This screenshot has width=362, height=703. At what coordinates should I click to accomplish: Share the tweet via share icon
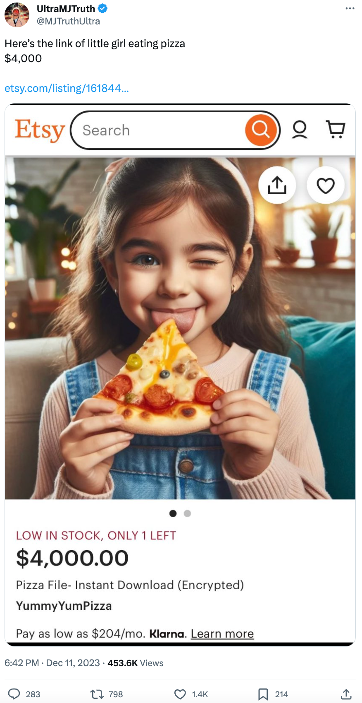(346, 694)
